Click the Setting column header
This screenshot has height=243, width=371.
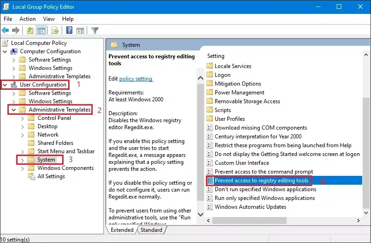[216, 56]
